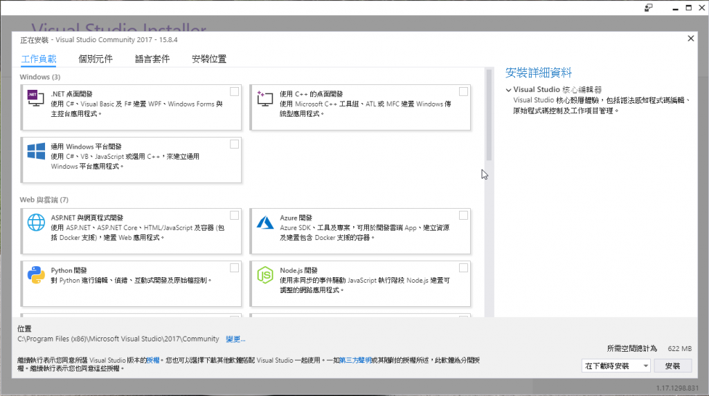Click the Node.js development logo icon
This screenshot has height=396, width=709.
tap(265, 275)
